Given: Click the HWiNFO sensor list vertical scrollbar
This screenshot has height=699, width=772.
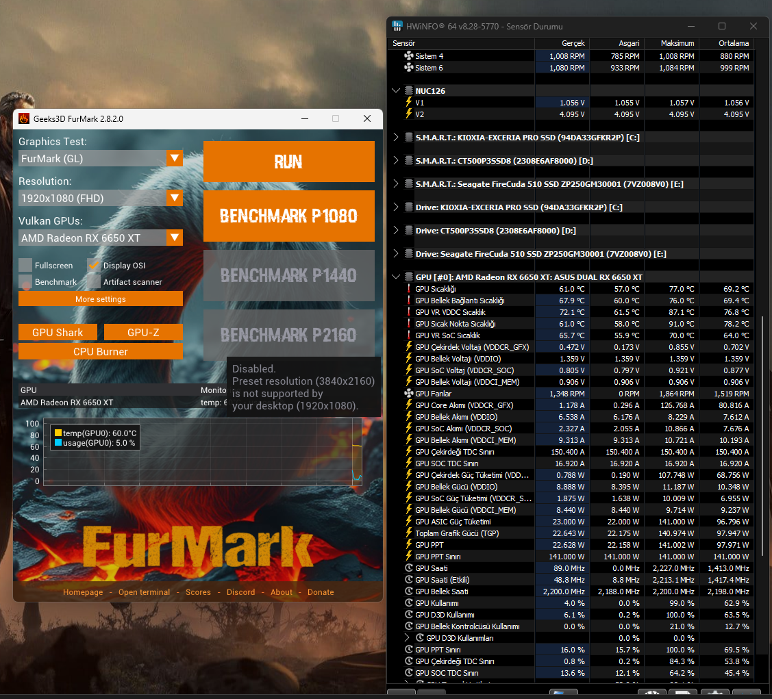Looking at the screenshot, I should (x=762, y=436).
